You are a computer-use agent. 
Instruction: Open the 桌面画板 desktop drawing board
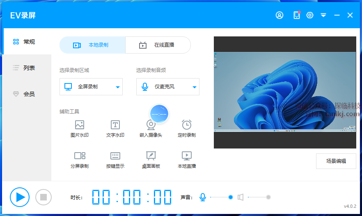pyautogui.click(x=151, y=156)
